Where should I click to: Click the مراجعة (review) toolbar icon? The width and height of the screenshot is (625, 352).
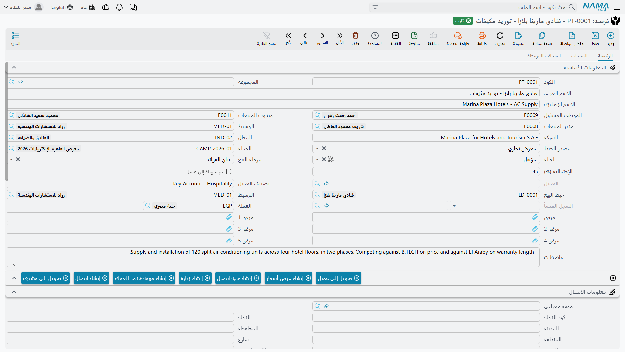point(414,38)
